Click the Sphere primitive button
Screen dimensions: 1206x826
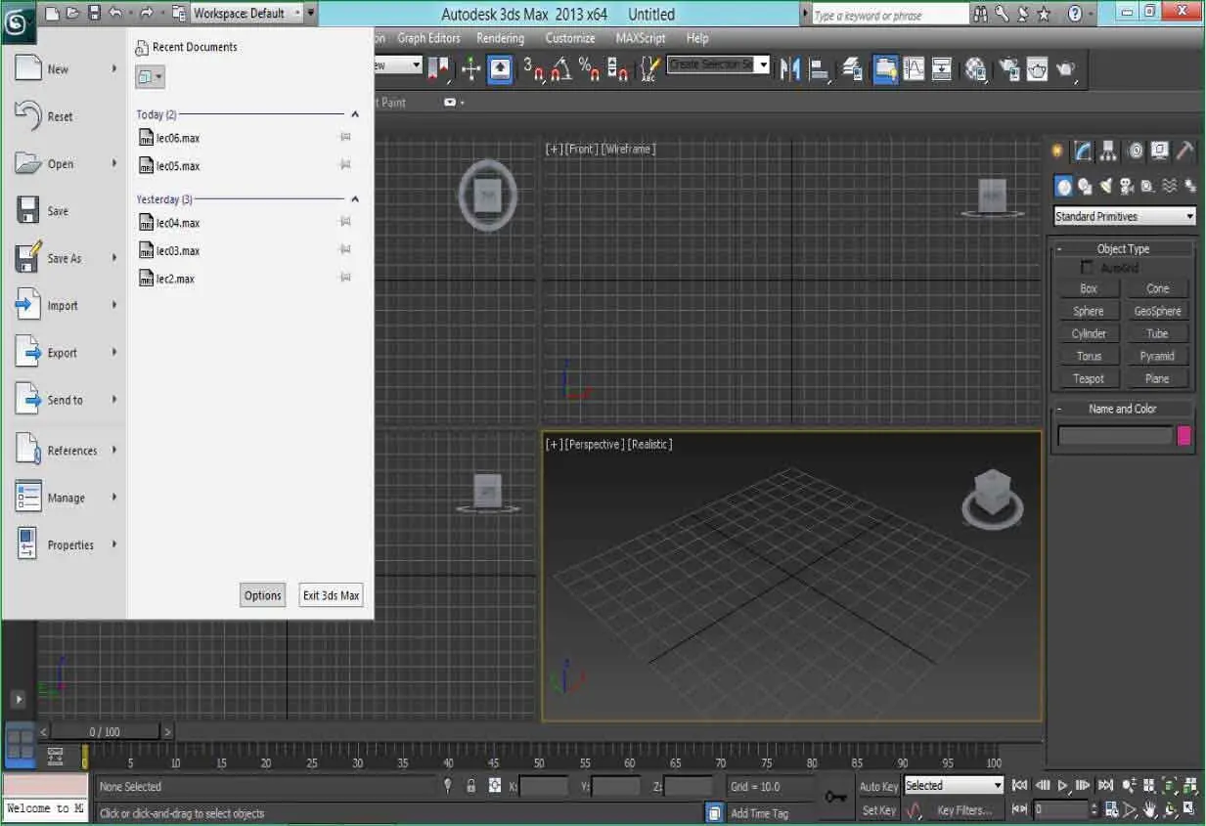(x=1089, y=311)
